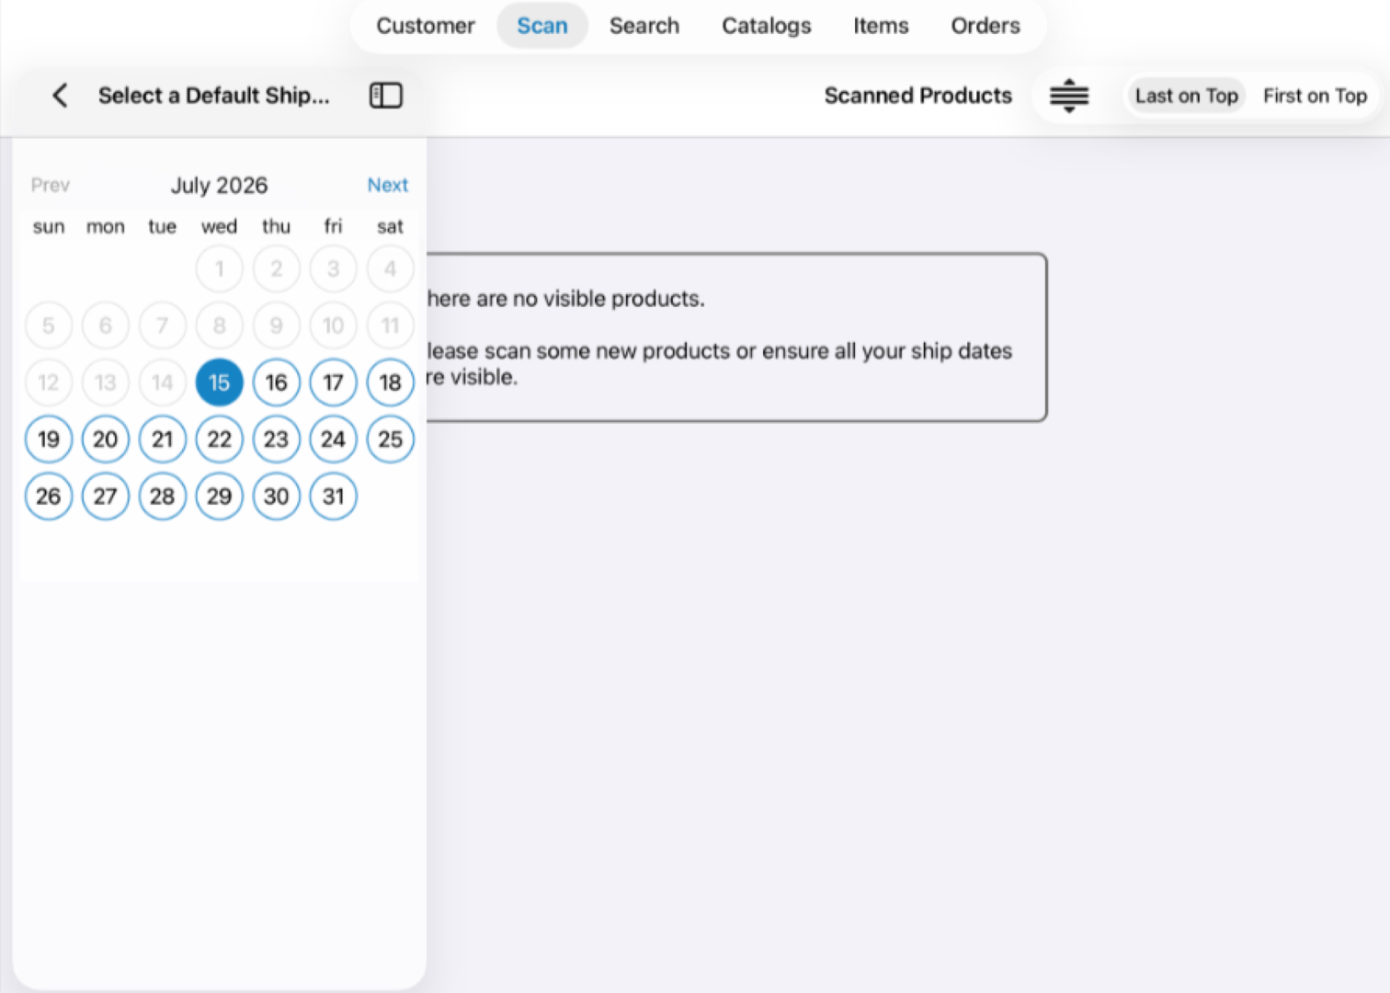Choose July 23 date
The image size is (1390, 993).
276,439
